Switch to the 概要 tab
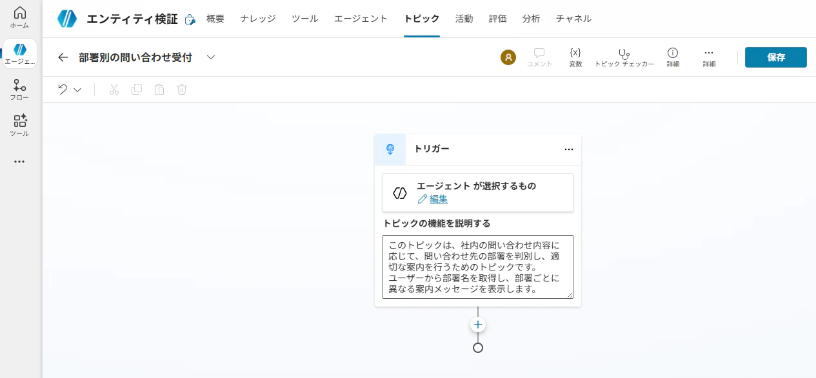 click(215, 19)
